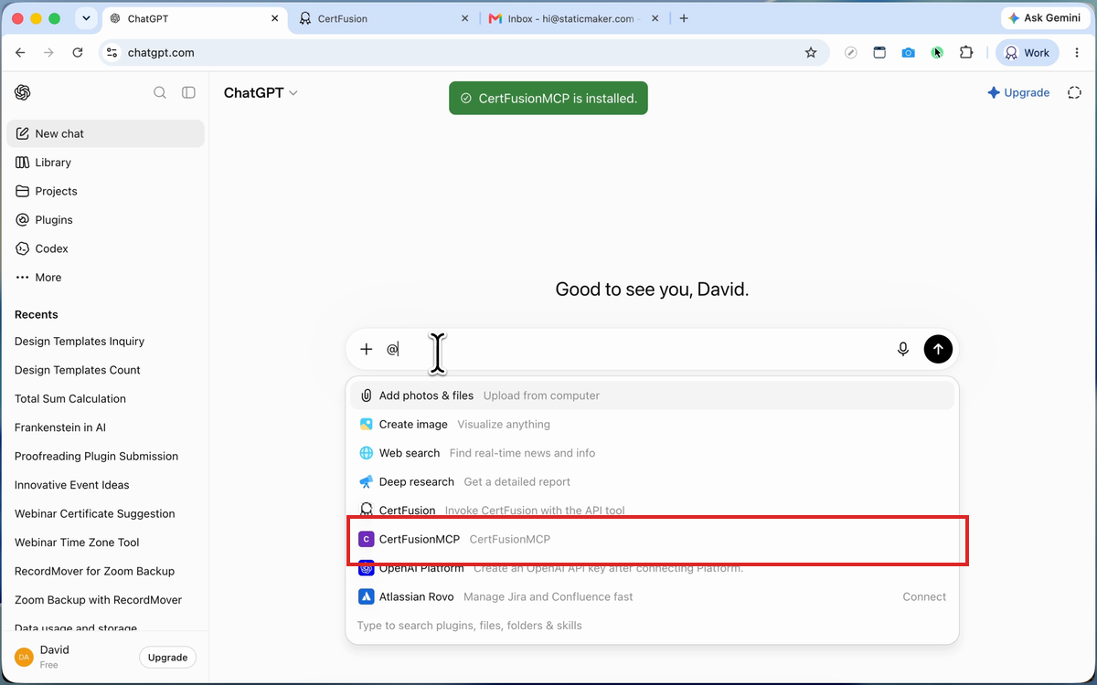The image size is (1097, 685).
Task: Click the blue camera extension icon
Action: (x=908, y=53)
